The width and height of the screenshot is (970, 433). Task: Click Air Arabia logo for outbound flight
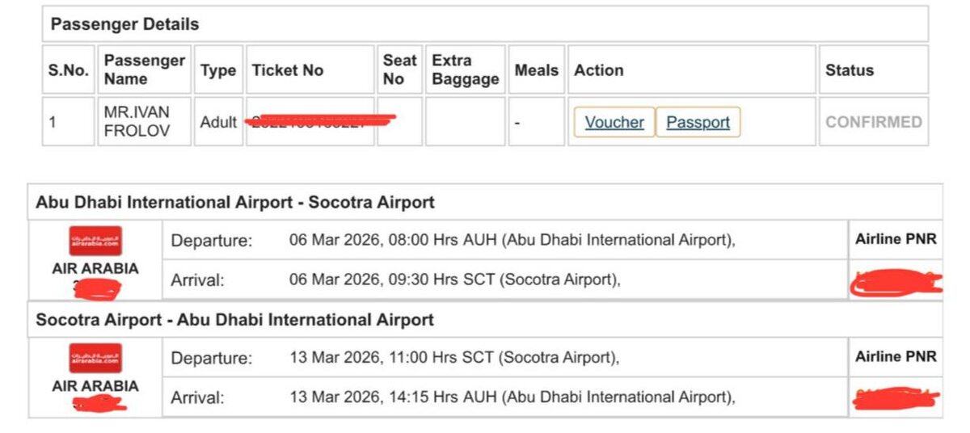[x=95, y=241]
